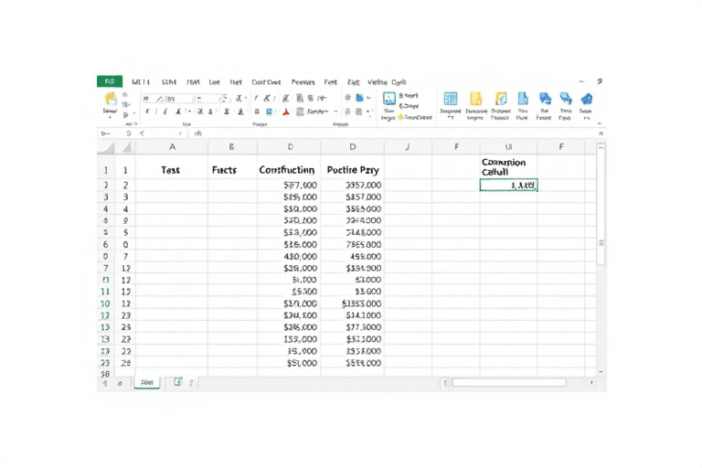Select column A header
The width and height of the screenshot is (702, 468).
pyautogui.click(x=172, y=147)
